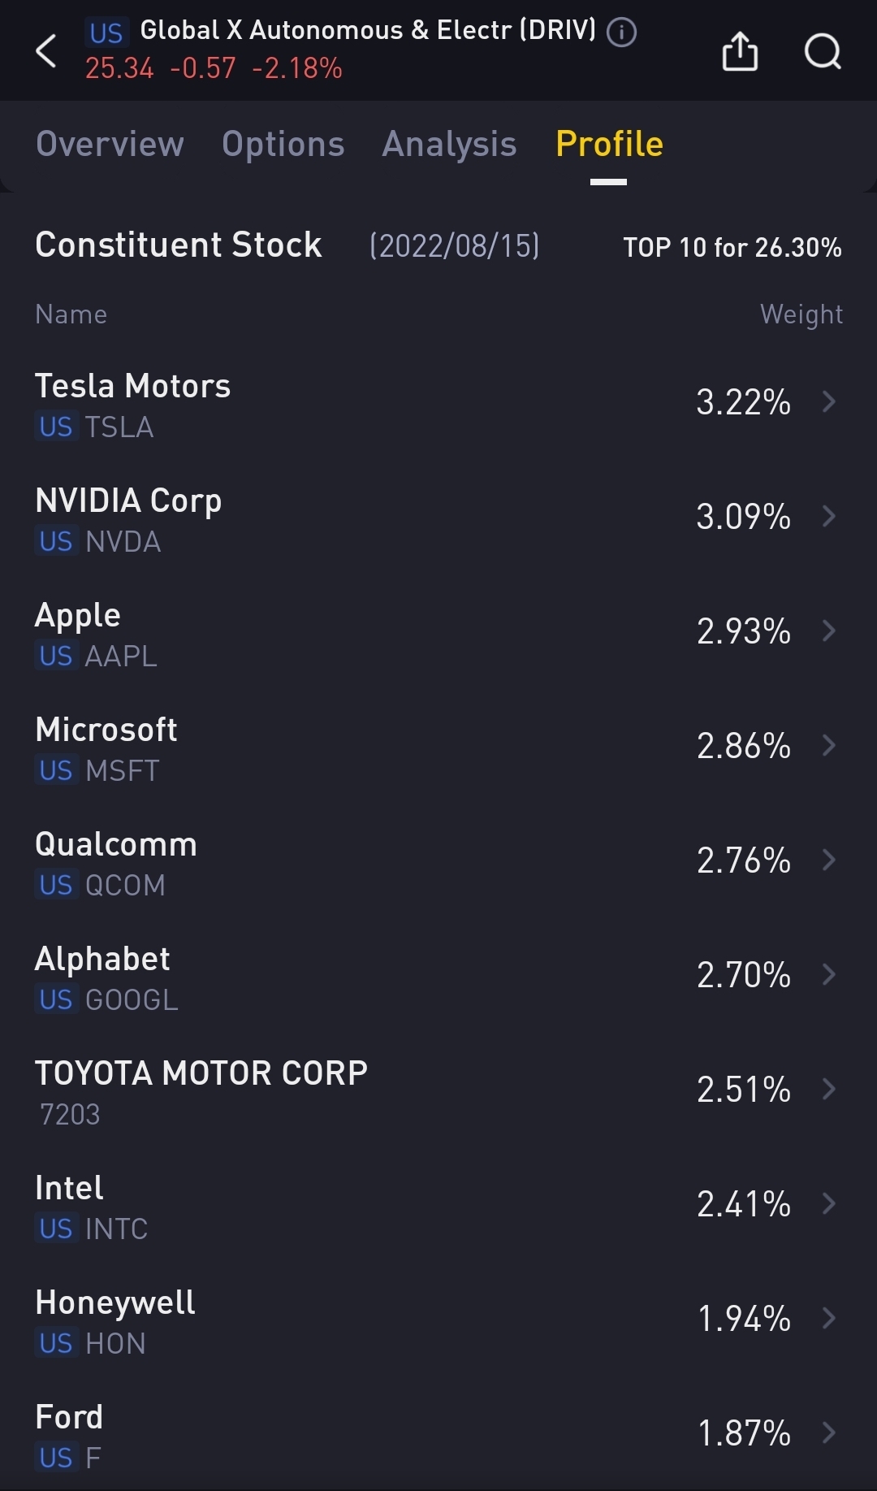Tap the info icon beside DRIV
Screen dimensions: 877x1491
click(622, 33)
